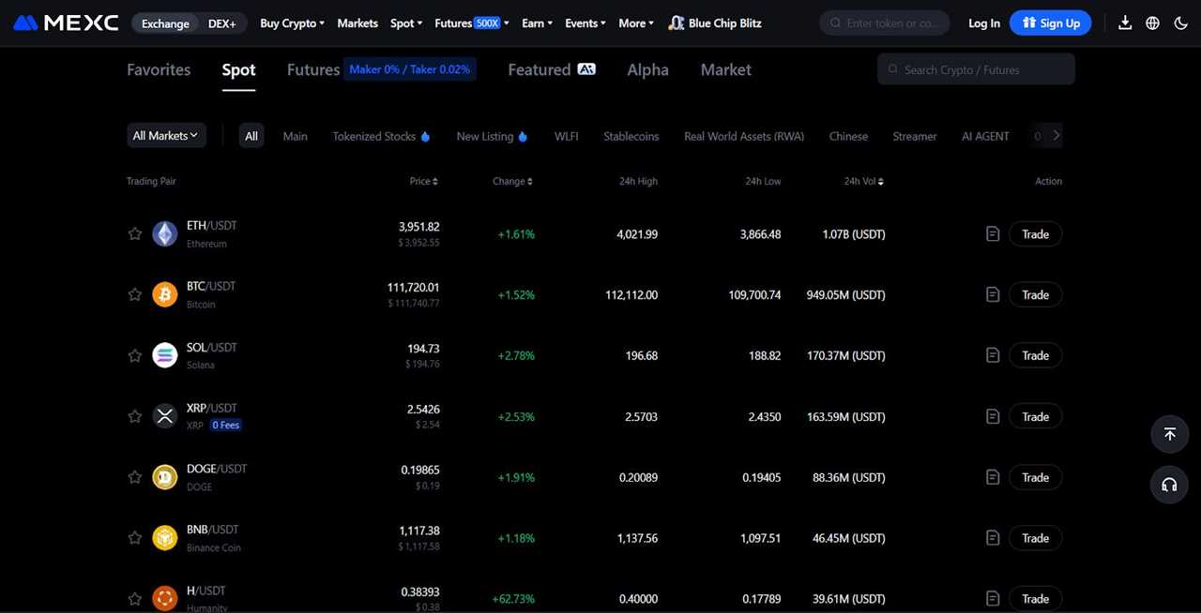Open customer support via the headset icon
This screenshot has width=1201, height=613.
(x=1168, y=485)
